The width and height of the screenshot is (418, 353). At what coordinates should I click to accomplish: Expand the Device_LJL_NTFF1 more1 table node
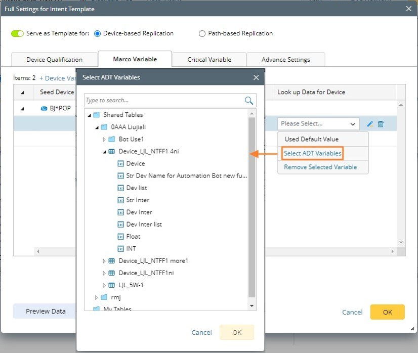[x=104, y=261]
